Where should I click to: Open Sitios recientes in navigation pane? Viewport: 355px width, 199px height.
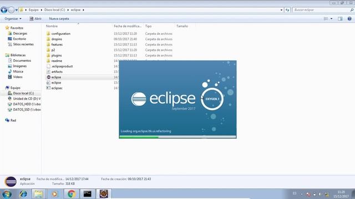tap(23, 44)
